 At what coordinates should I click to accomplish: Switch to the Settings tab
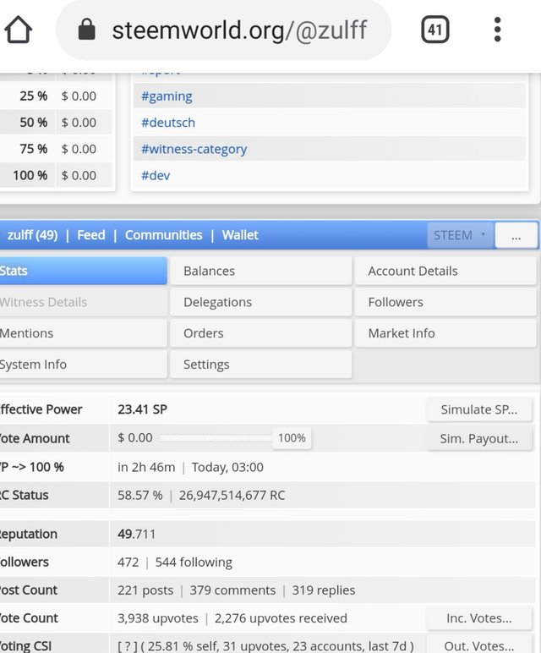(261, 365)
